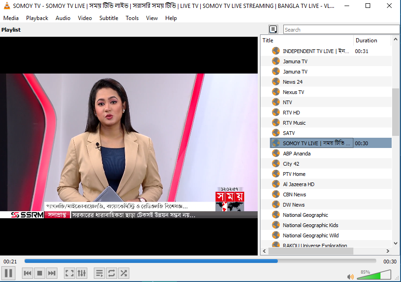The height and width of the screenshot is (282, 401).
Task: Click the elapsed time label 00:21
Action: (x=10, y=262)
